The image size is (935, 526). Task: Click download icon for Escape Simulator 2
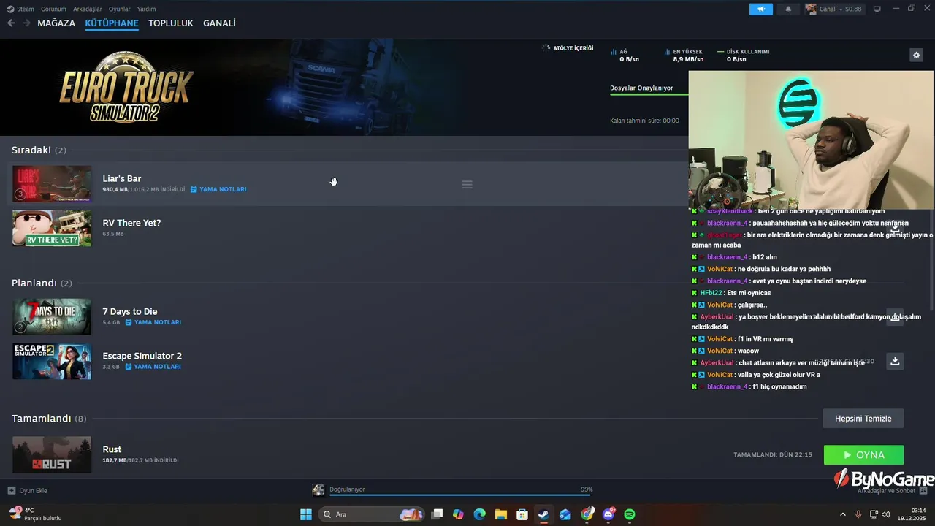[x=895, y=361]
